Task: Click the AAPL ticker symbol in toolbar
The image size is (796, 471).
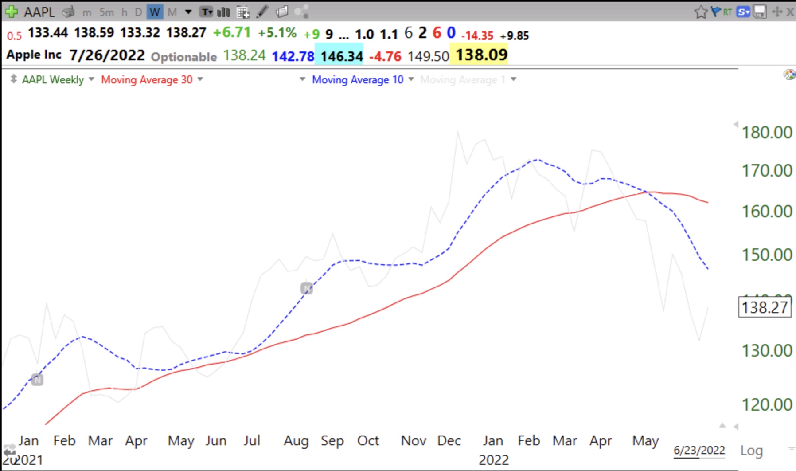Action: click(39, 12)
